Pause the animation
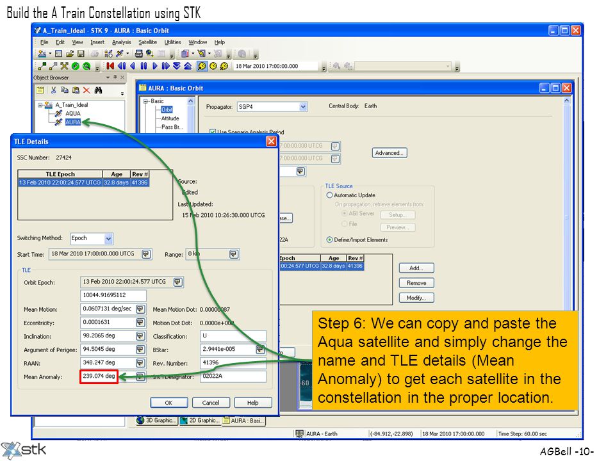The width and height of the screenshot is (615, 461). (143, 66)
